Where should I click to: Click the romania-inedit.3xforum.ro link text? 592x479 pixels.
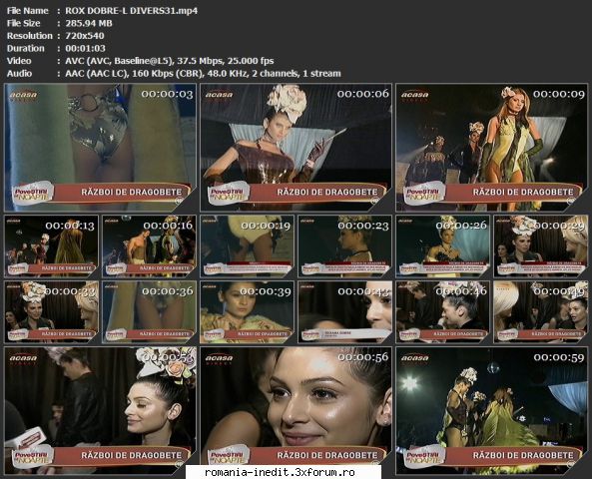[280, 472]
